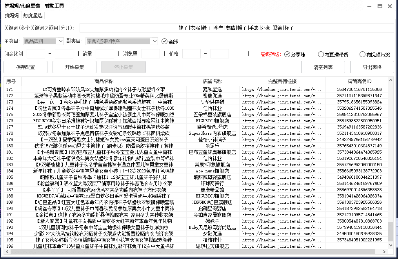Select shop 巴布豆童袜奥莱旗舰店

tap(213, 152)
